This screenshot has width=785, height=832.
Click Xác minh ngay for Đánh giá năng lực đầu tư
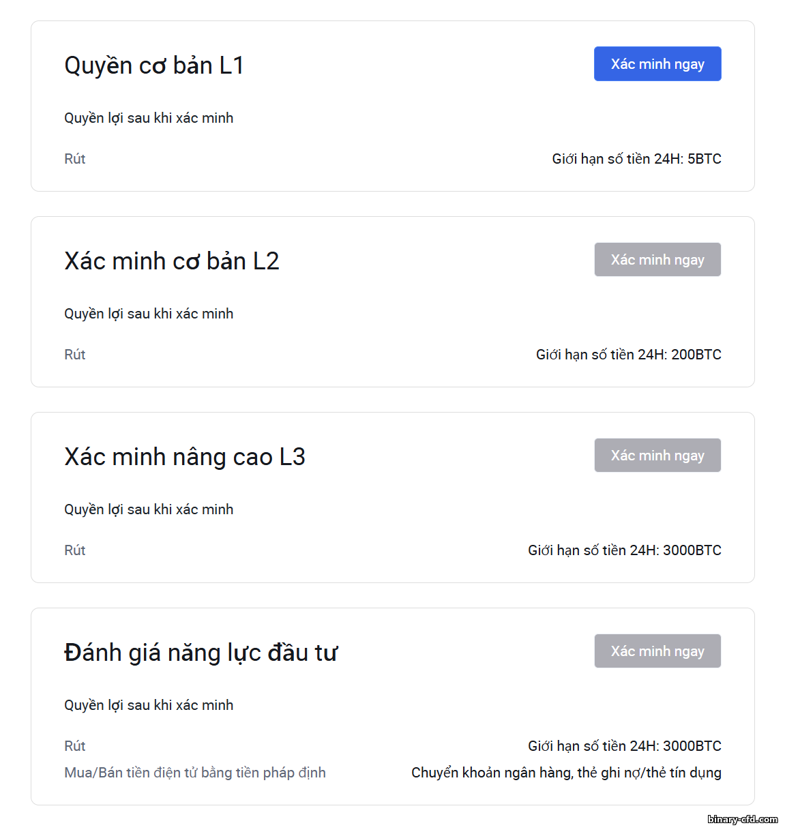point(657,651)
